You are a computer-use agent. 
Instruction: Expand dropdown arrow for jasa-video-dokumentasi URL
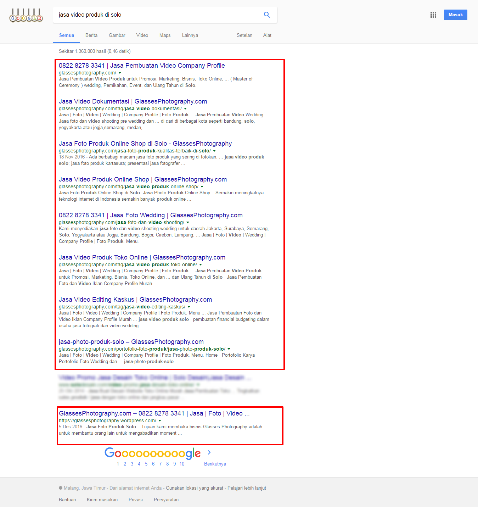(x=185, y=109)
